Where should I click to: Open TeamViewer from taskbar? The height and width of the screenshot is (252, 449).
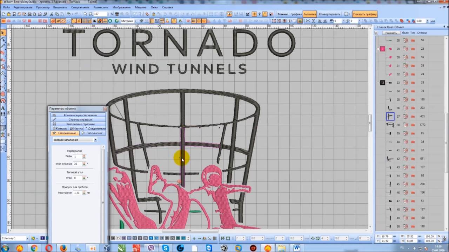click(x=209, y=248)
